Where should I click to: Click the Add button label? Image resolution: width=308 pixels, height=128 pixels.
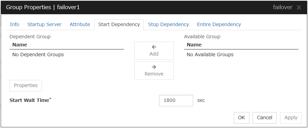coord(154,54)
